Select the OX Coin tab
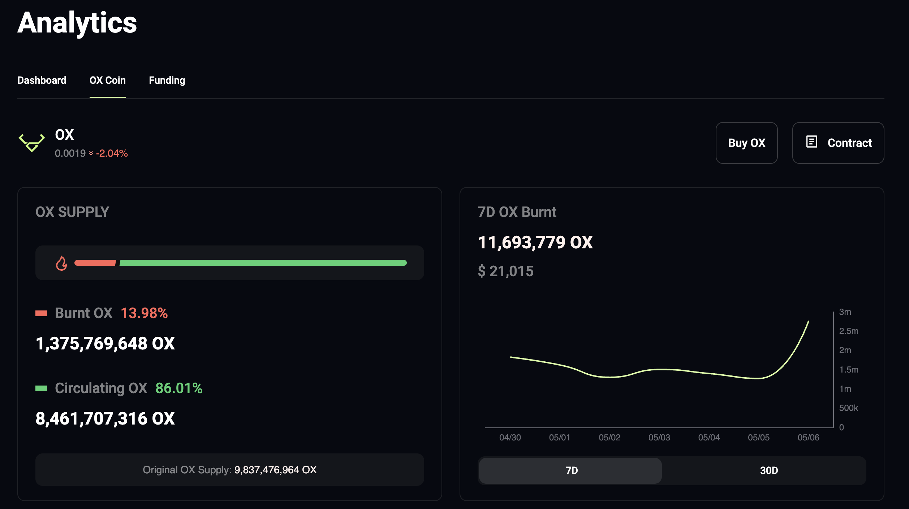Image resolution: width=909 pixels, height=509 pixels. [108, 80]
